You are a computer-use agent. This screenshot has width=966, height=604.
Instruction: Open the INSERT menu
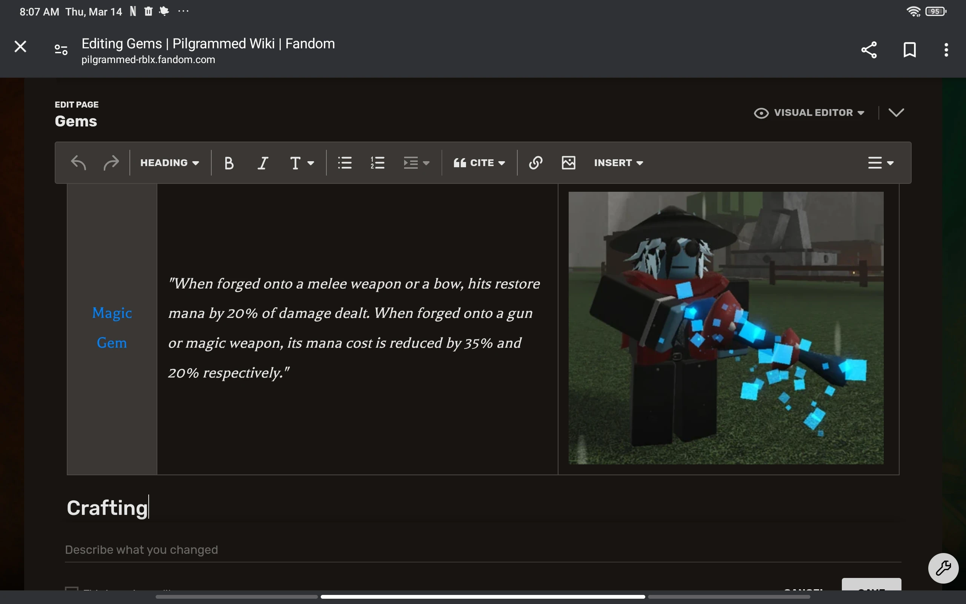click(618, 163)
